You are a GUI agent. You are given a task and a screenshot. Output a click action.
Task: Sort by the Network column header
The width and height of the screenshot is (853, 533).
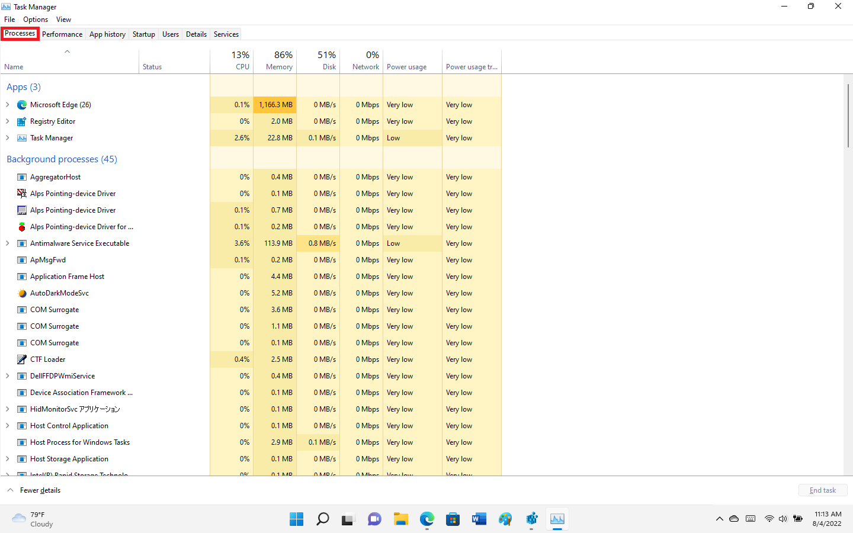[361, 60]
